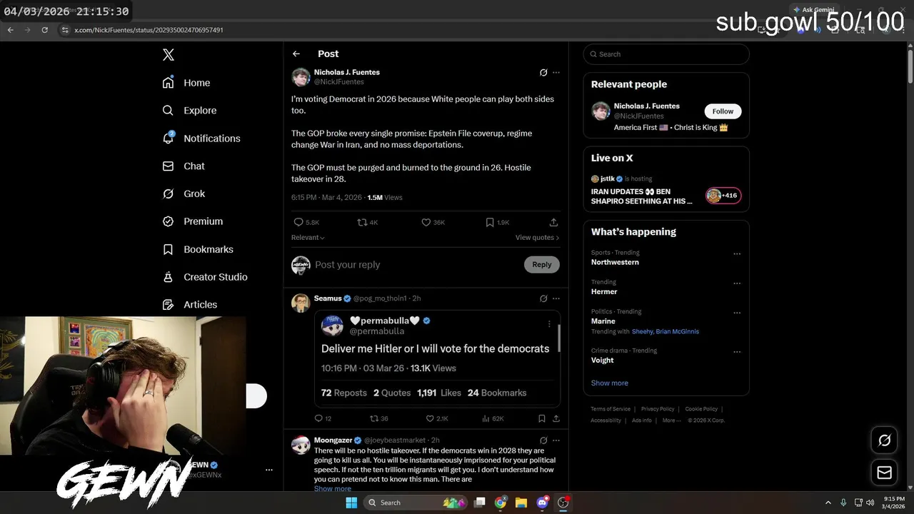The width and height of the screenshot is (914, 514).
Task: Open options for Marine trend
Action: (x=737, y=313)
